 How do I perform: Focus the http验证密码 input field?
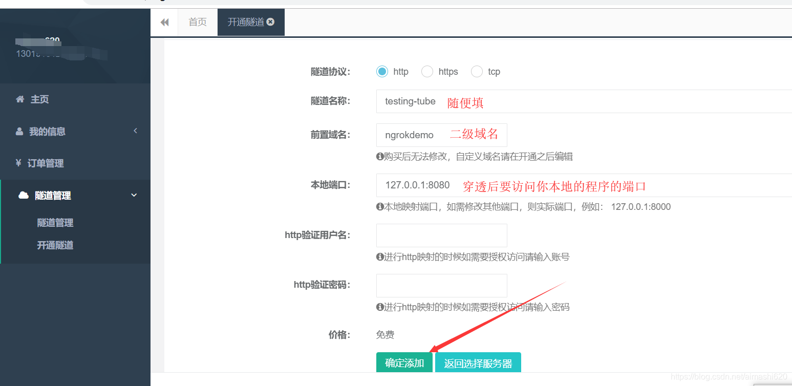click(442, 286)
